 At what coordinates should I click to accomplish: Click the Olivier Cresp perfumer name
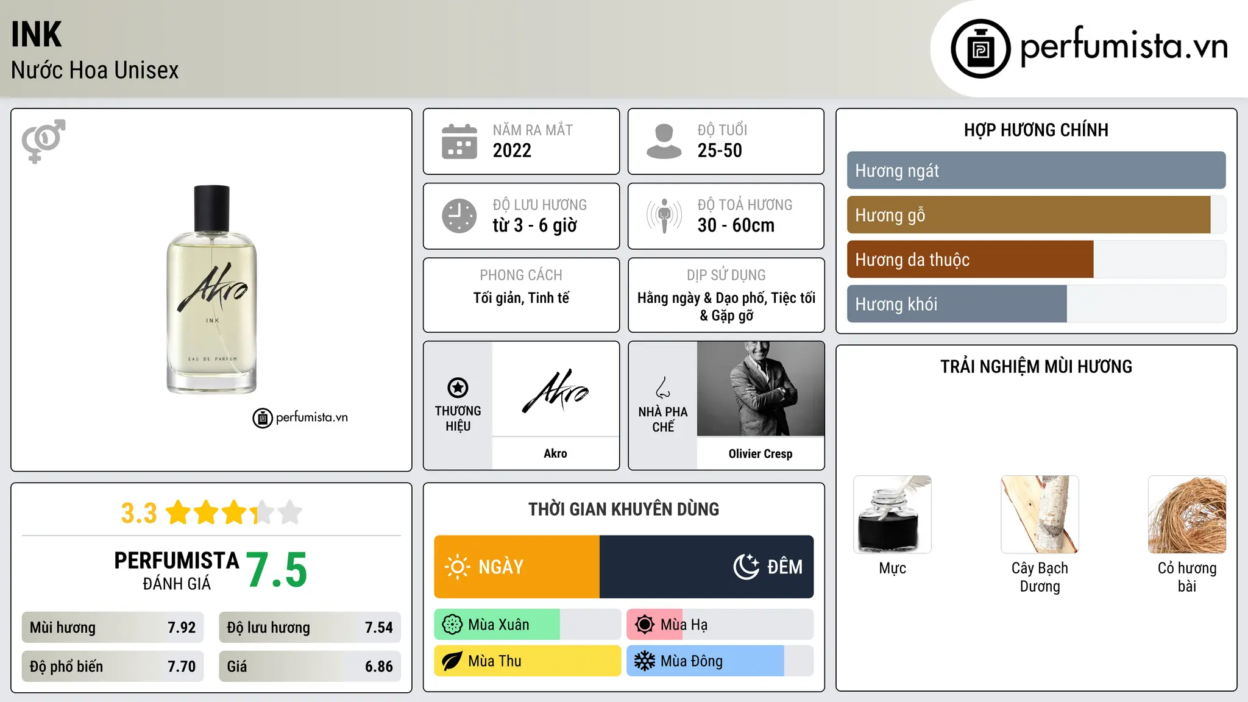(x=760, y=453)
